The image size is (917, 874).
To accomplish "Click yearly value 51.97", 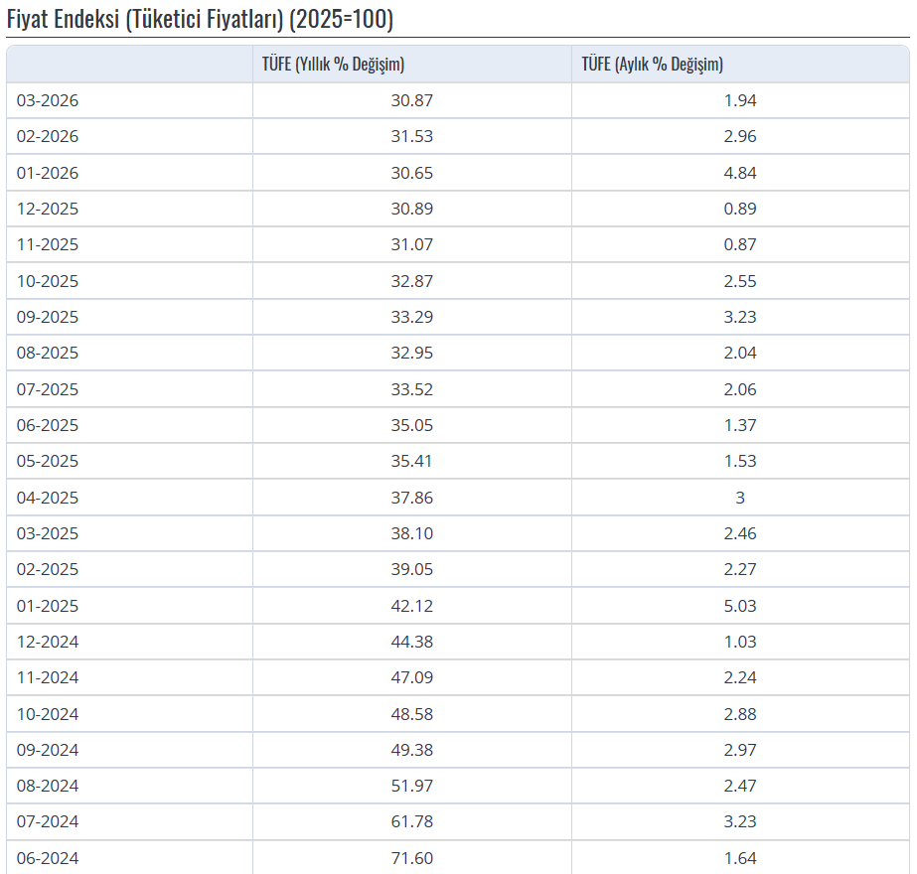I will click(x=411, y=786).
